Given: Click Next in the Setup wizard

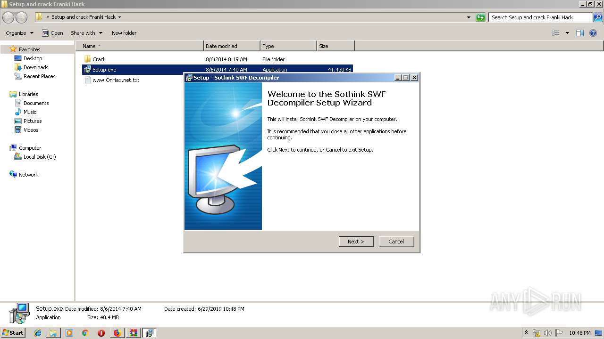Looking at the screenshot, I should click(x=356, y=242).
